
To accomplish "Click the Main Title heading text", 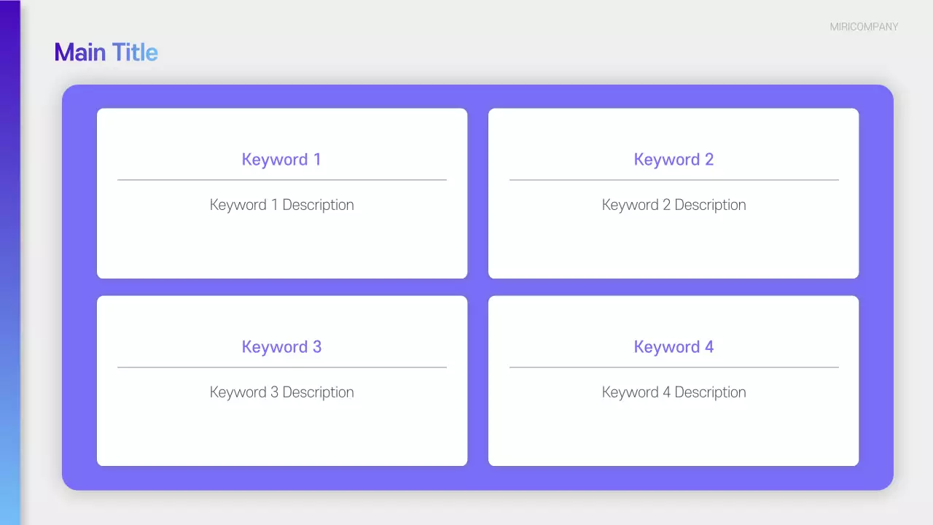I will pyautogui.click(x=106, y=52).
